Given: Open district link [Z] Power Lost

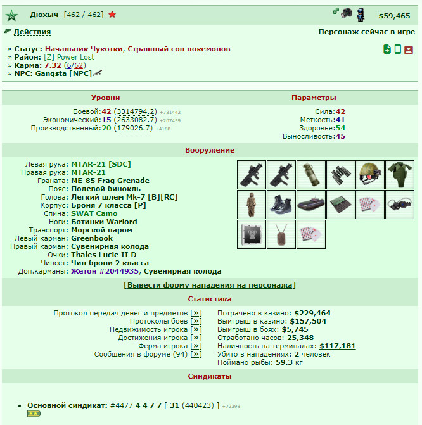Looking at the screenshot, I should point(69,57).
